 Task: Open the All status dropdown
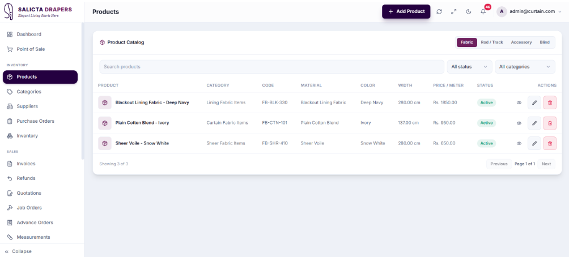click(x=469, y=67)
